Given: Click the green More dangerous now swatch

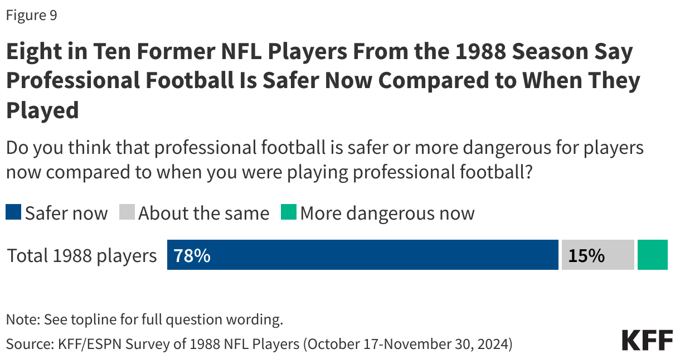Looking at the screenshot, I should tap(289, 212).
